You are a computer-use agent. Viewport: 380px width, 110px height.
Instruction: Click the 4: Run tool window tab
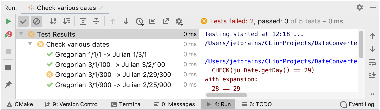[218, 104]
